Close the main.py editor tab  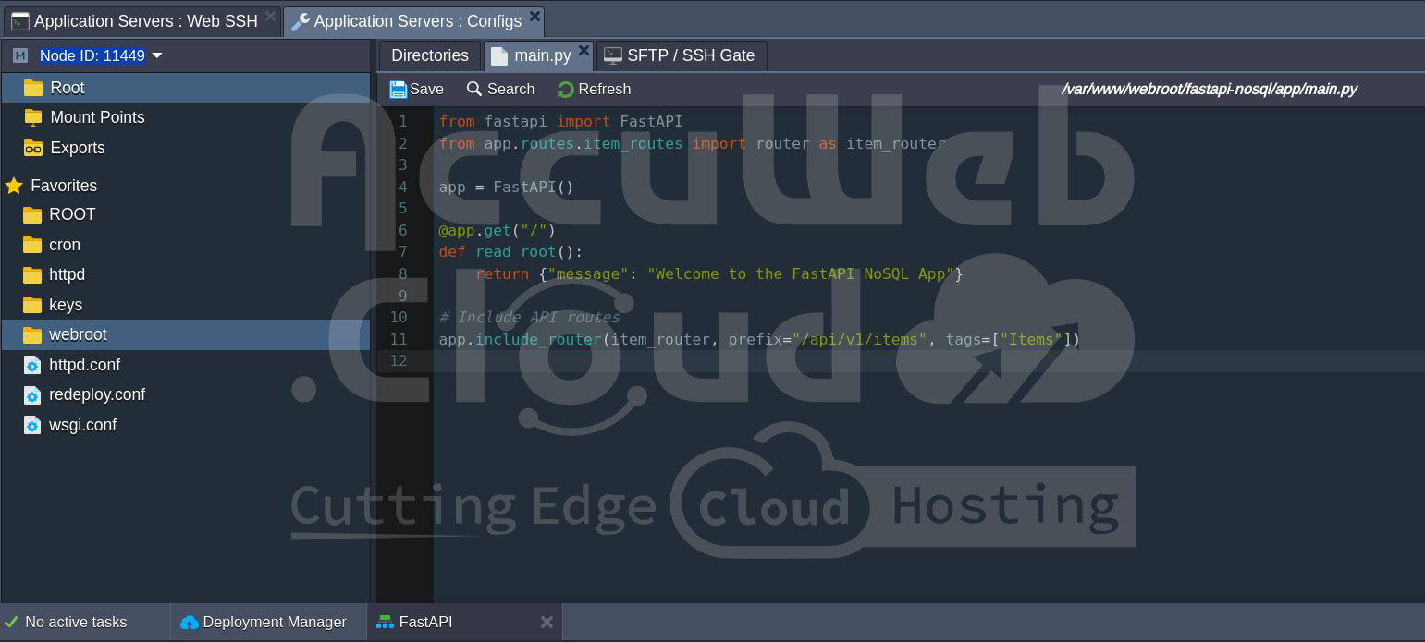(584, 51)
